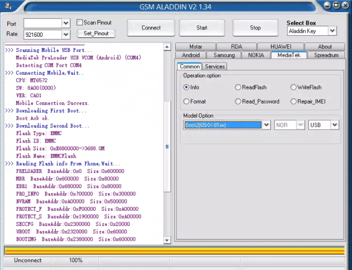Click the NVRAM BaseAddr log row
Screen dimensions: 352x270
tap(72, 201)
